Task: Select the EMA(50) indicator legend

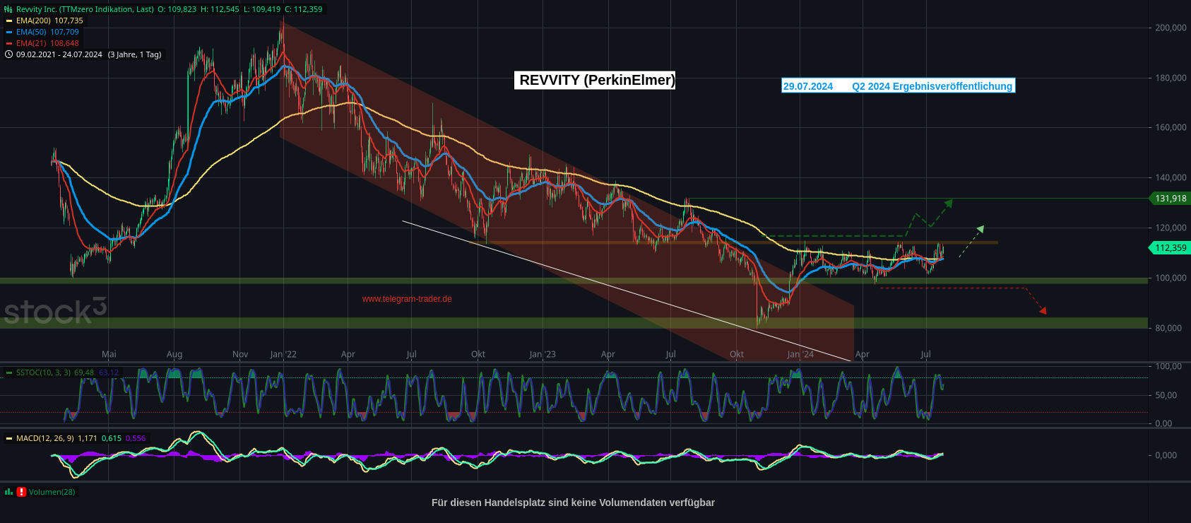Action: click(47, 32)
